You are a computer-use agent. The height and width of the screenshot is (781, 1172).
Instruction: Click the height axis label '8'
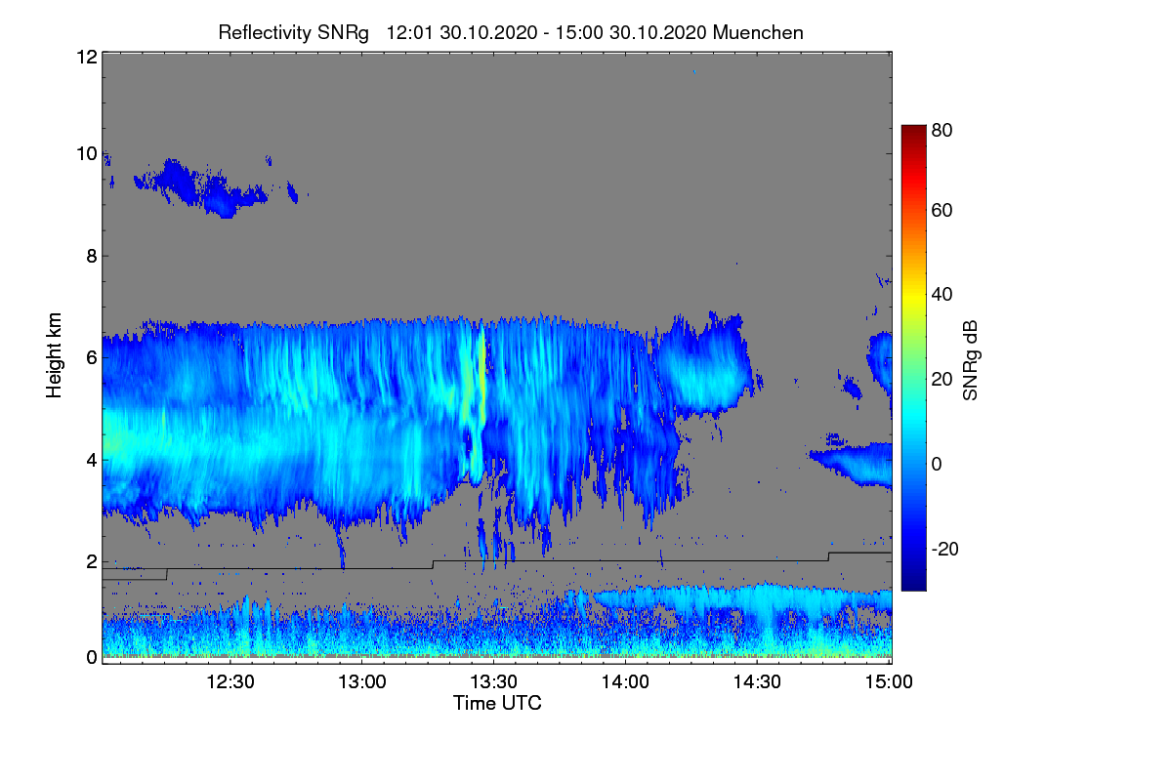coord(91,257)
